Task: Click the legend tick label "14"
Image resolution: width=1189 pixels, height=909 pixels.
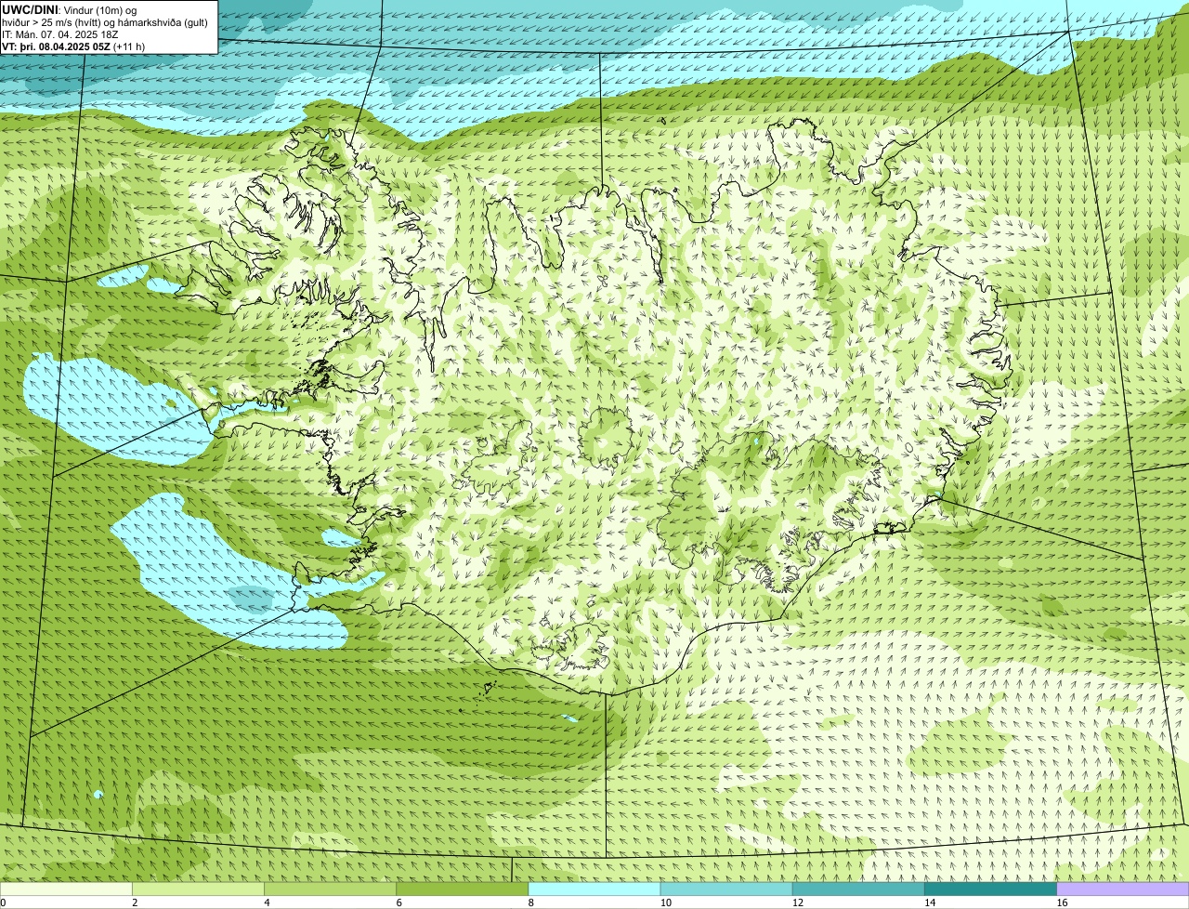Action: click(x=930, y=902)
